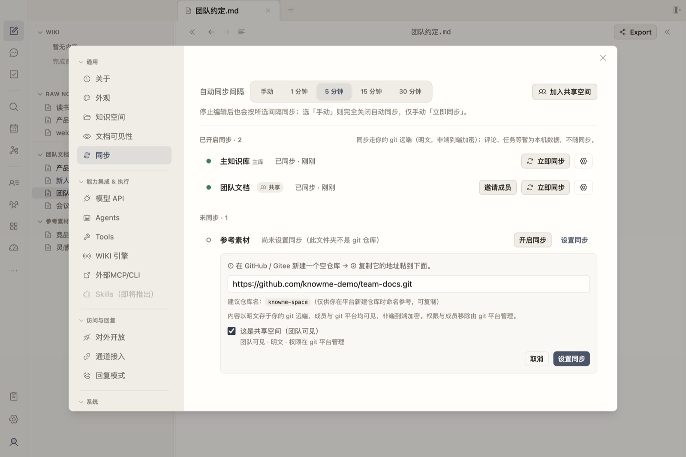Open sync settings gear for 团队文档
The width and height of the screenshot is (686, 457).
point(584,187)
